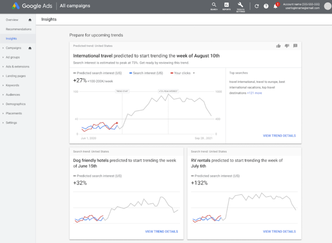Open feedback comment icon on trend card
Screen dimensions: 332x243
[x=295, y=46]
